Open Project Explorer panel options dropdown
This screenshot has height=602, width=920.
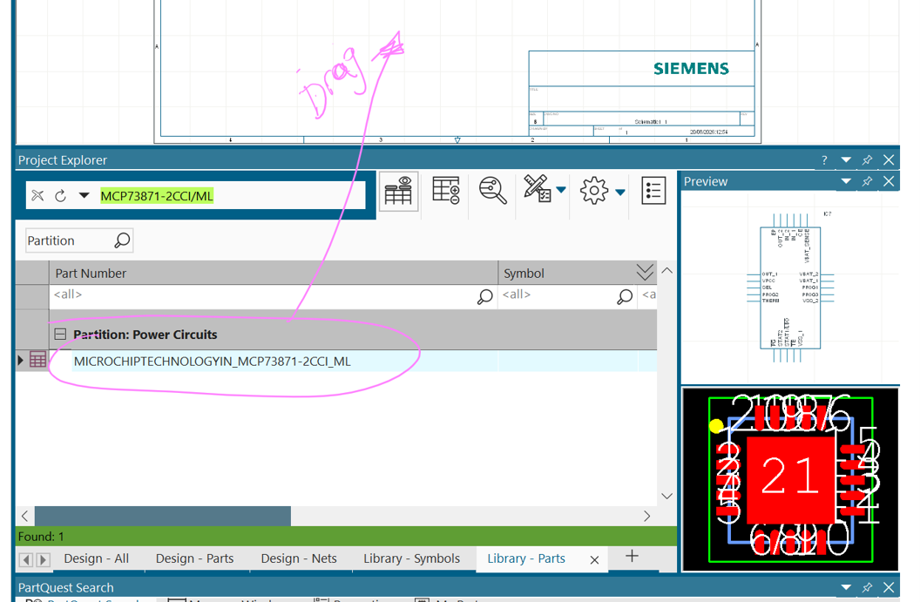(846, 159)
